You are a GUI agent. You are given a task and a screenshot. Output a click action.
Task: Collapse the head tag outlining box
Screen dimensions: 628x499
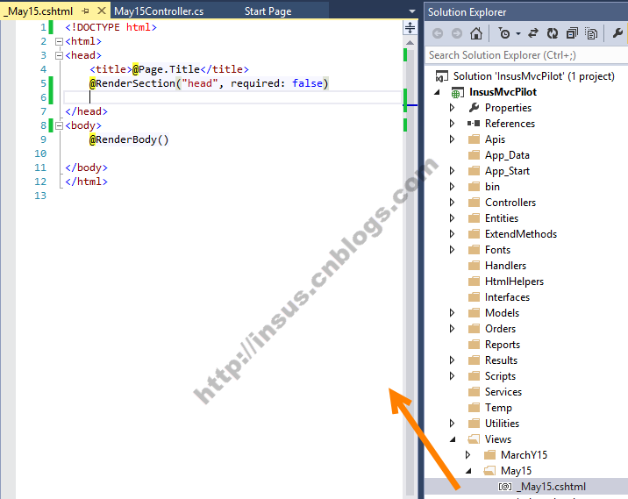click(x=59, y=55)
